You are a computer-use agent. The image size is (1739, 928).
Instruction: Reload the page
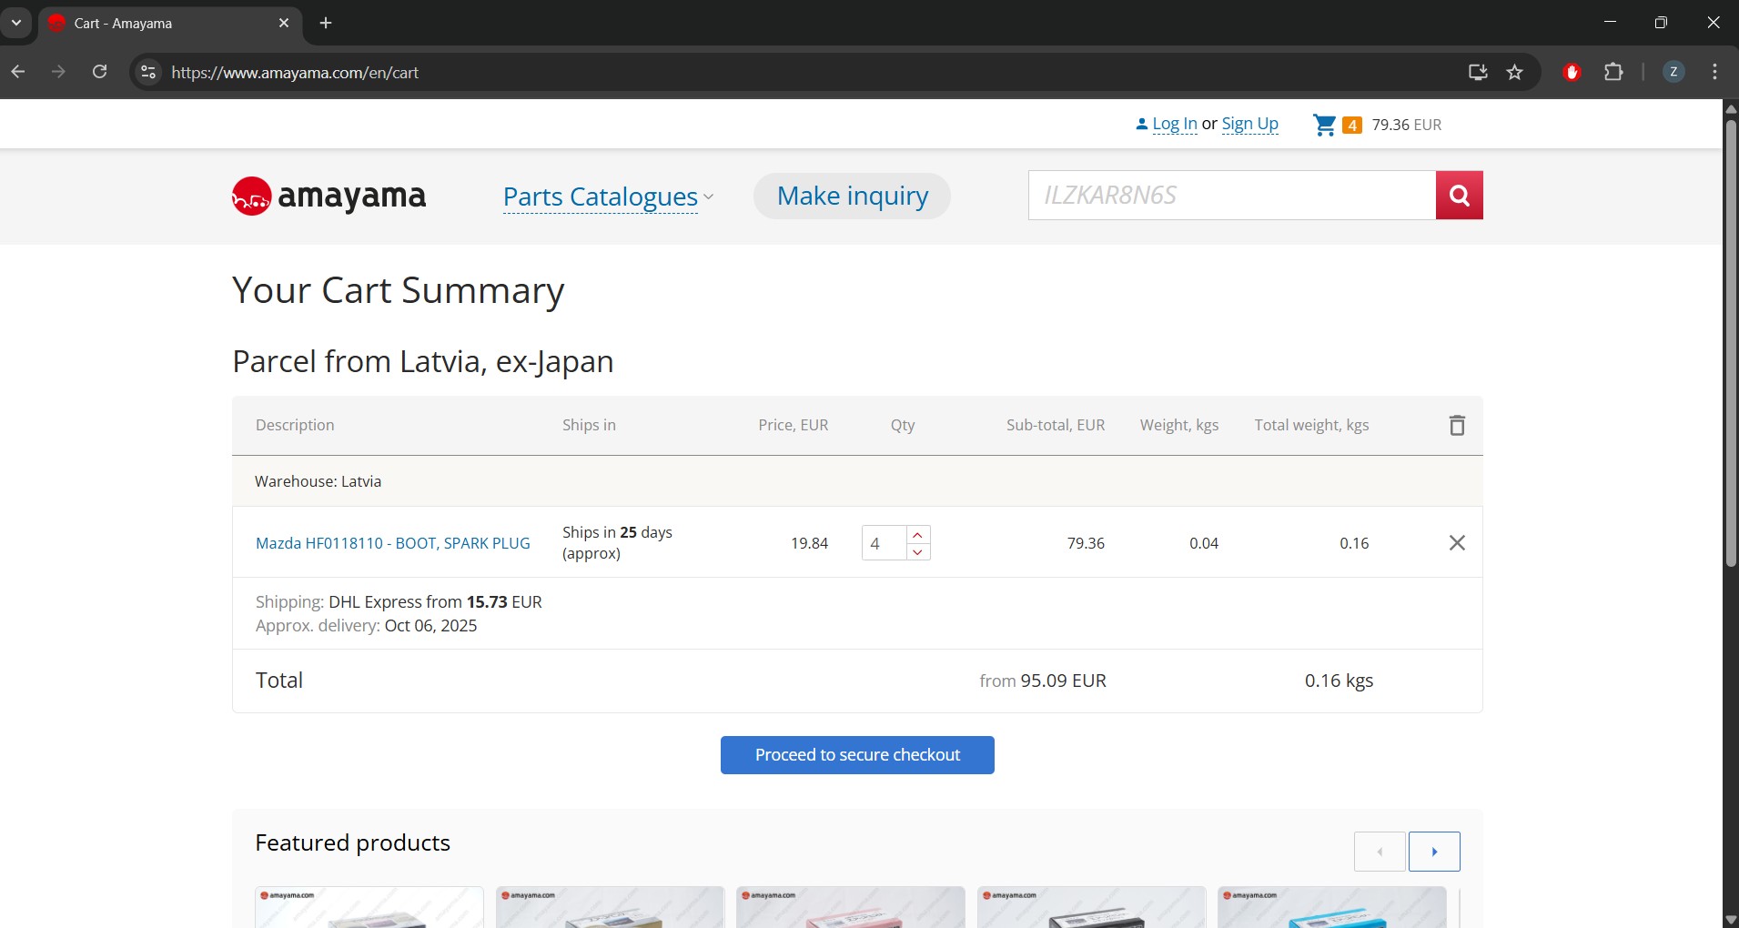pyautogui.click(x=100, y=73)
